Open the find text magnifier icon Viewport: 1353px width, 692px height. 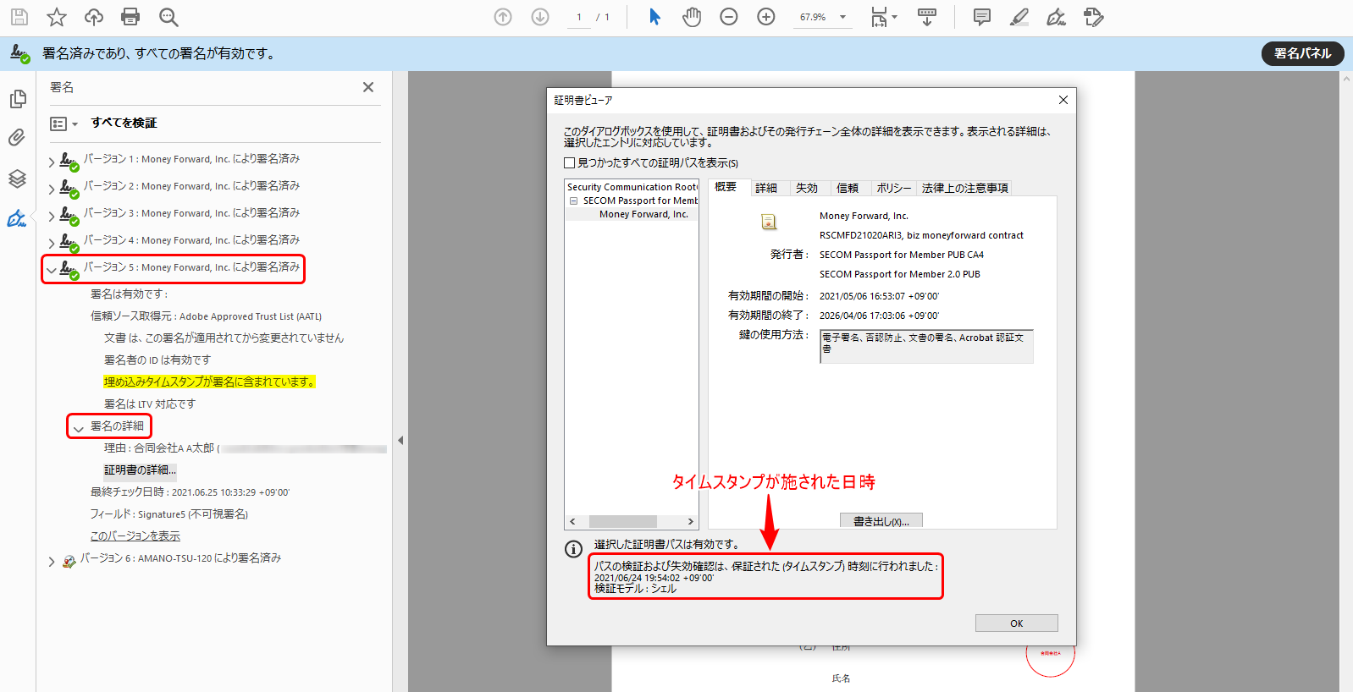click(168, 17)
